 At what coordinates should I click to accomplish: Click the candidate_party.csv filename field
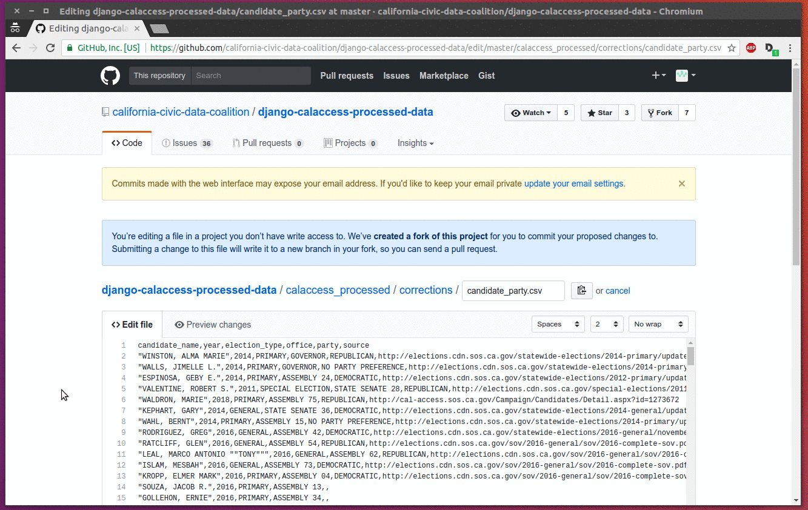(513, 291)
